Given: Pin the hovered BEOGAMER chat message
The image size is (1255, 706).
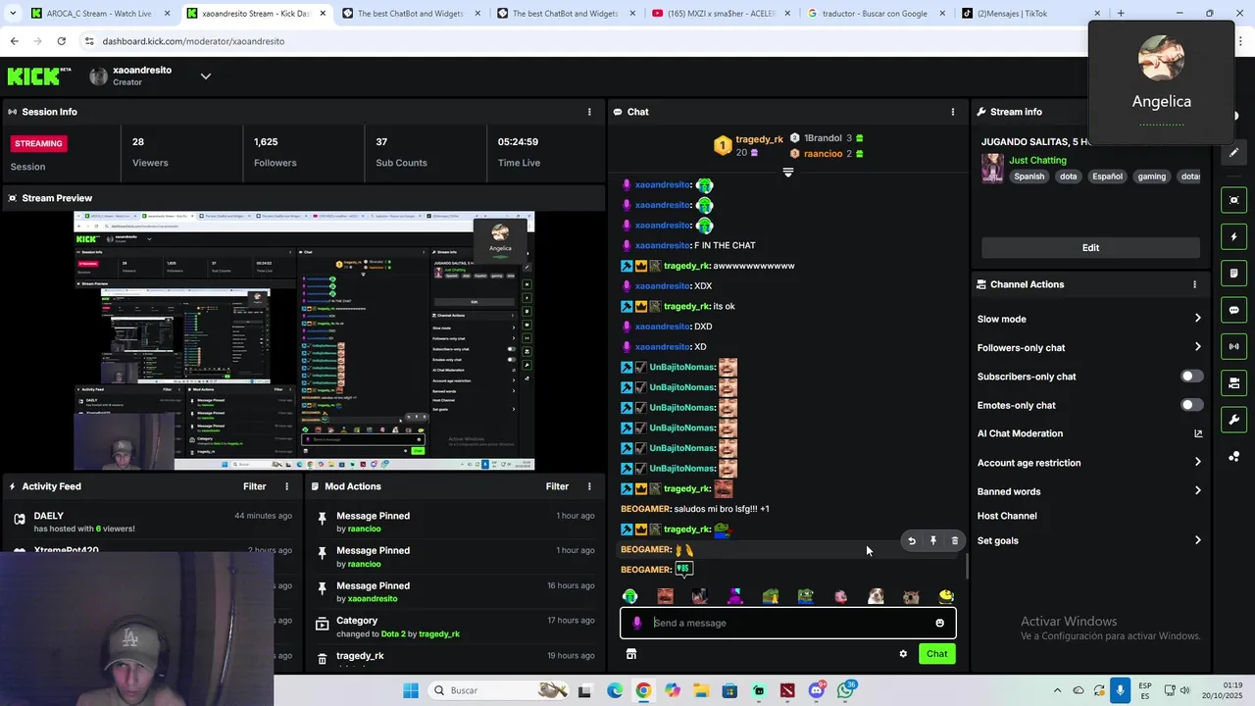Looking at the screenshot, I should click(933, 540).
